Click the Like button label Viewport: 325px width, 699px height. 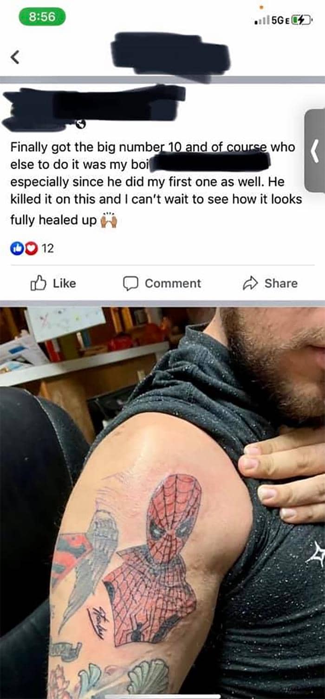click(x=65, y=283)
